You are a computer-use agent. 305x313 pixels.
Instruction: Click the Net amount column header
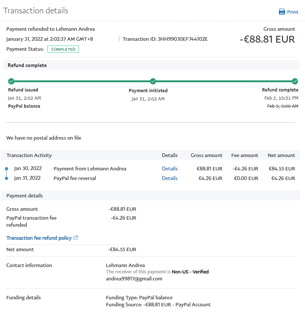tap(281, 155)
